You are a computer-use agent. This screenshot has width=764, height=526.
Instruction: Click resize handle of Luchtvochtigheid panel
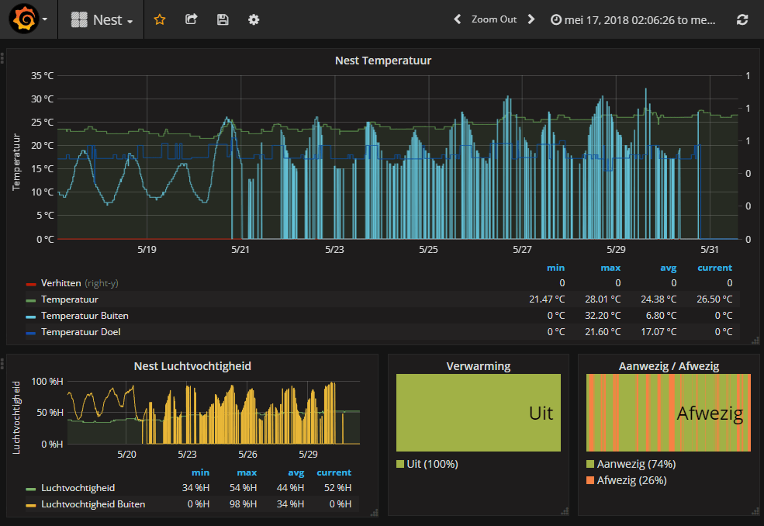tap(374, 512)
